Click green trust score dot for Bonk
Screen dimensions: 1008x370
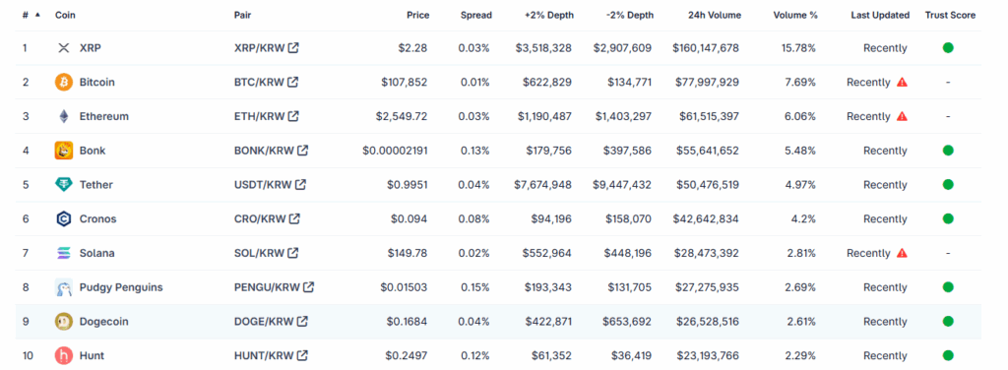[948, 151]
